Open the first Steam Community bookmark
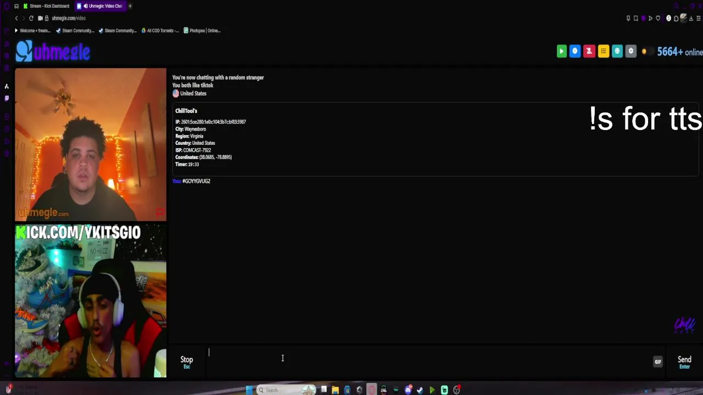 pyautogui.click(x=75, y=31)
